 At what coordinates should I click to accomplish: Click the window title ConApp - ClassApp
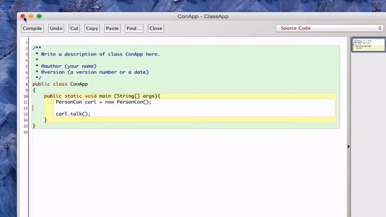[x=203, y=16]
